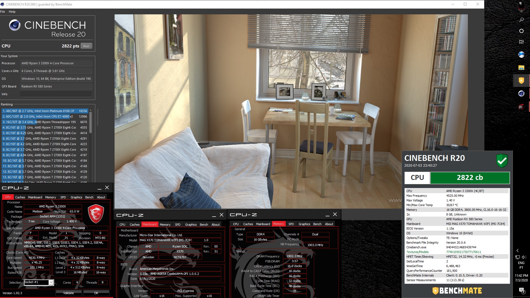
Task: Click the Cinebench logo sphere
Action: coord(15,25)
